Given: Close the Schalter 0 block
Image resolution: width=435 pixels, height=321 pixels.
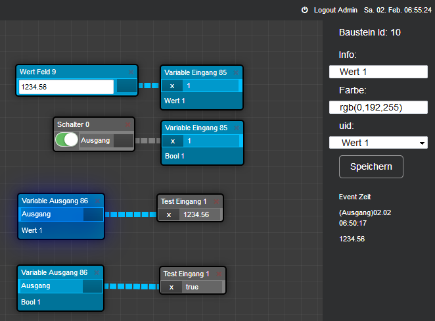Looking at the screenshot, I should 127,124.
